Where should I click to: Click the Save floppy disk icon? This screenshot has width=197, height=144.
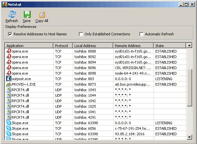point(27,14)
